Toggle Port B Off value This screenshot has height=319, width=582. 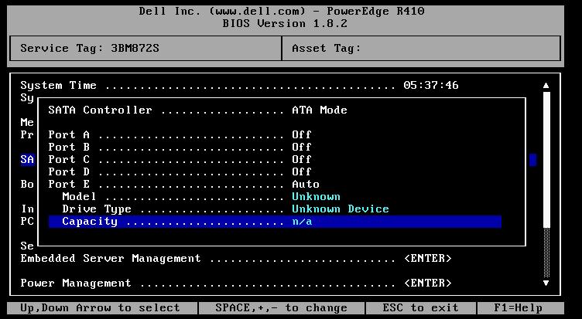coord(301,147)
